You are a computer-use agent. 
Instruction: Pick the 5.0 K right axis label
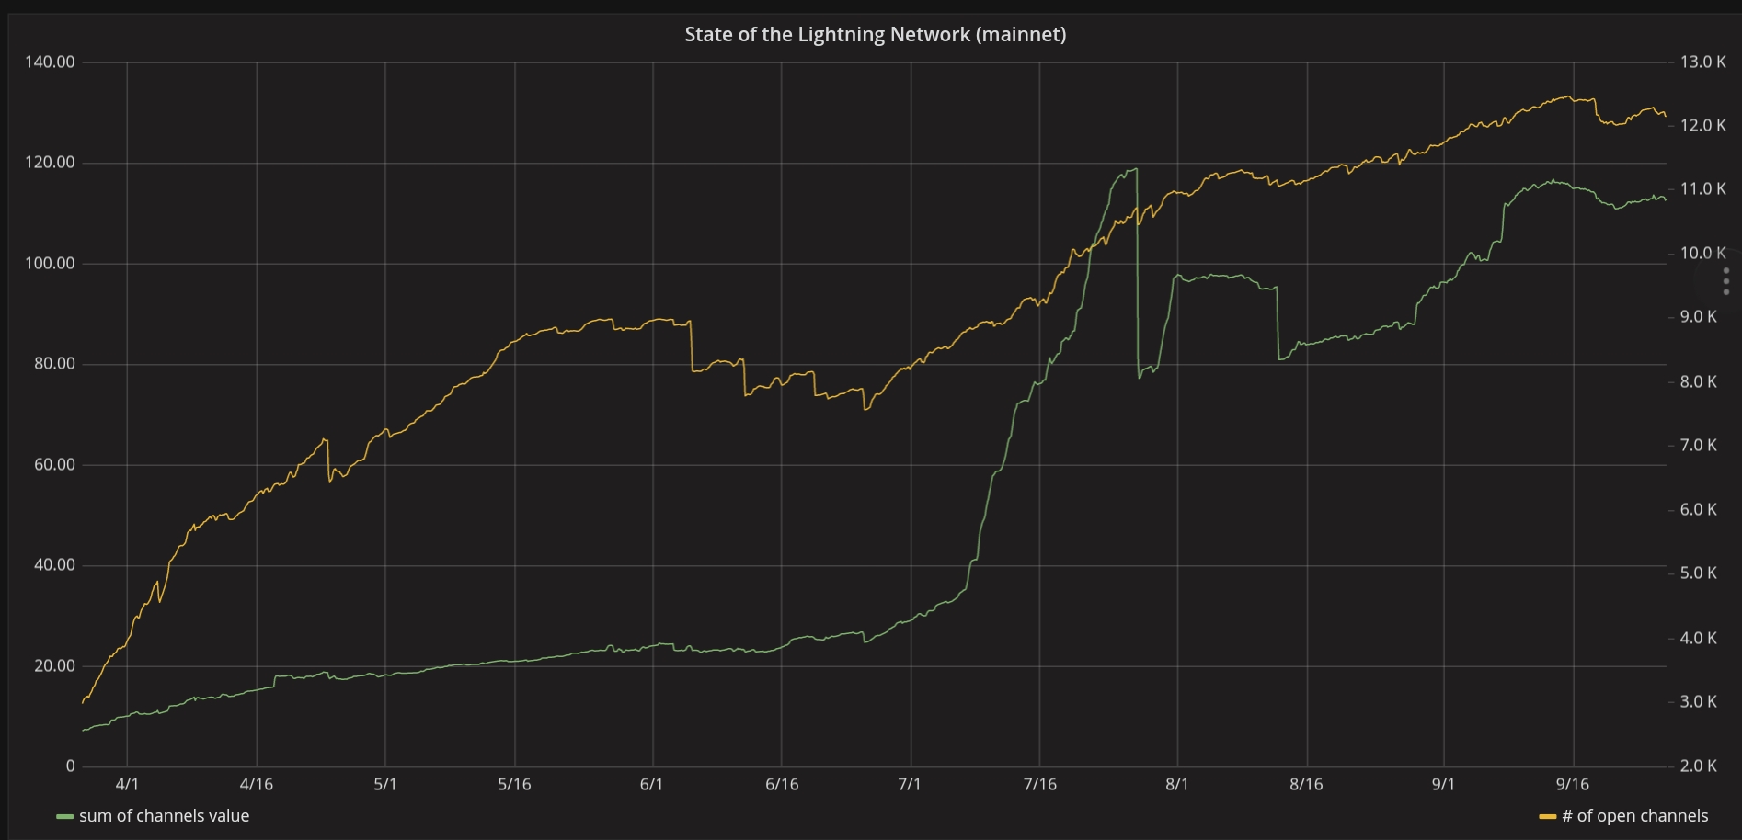coord(1698,573)
